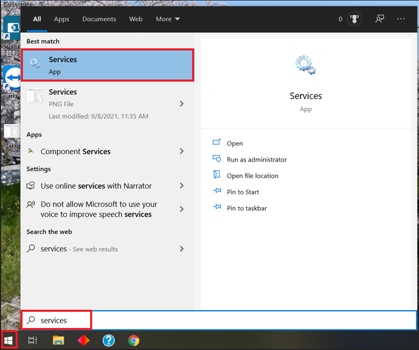Choose Run as administrator
Screen dimensions: 419x350
(x=257, y=159)
